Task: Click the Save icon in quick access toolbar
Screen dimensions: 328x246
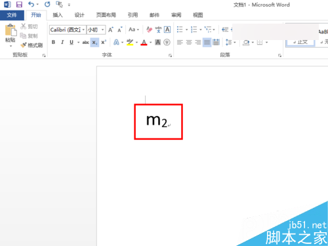Action: pyautogui.click(x=19, y=5)
